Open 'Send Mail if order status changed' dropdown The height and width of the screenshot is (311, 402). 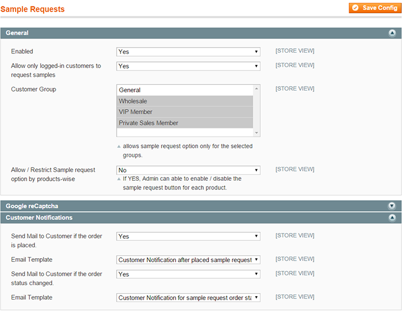pos(188,274)
